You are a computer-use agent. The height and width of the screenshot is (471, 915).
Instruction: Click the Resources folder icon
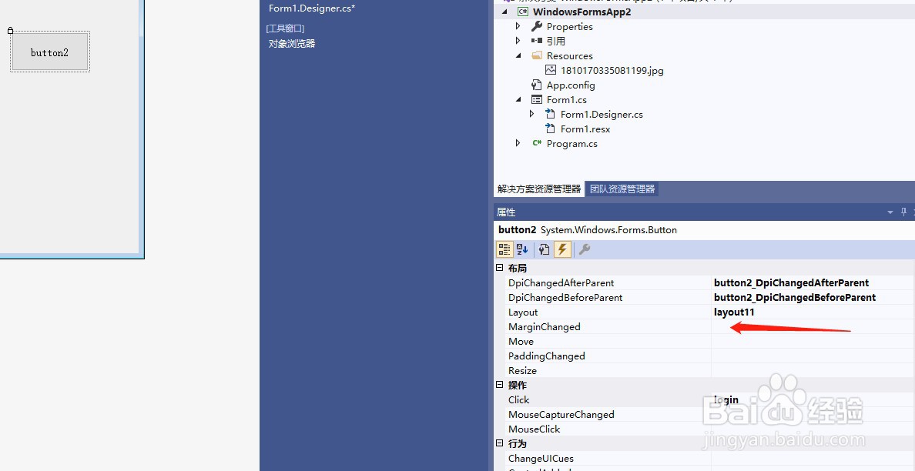pyautogui.click(x=537, y=55)
